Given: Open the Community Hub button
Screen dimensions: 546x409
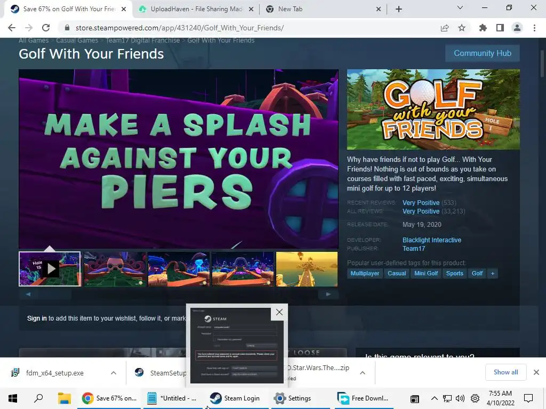Looking at the screenshot, I should point(482,53).
